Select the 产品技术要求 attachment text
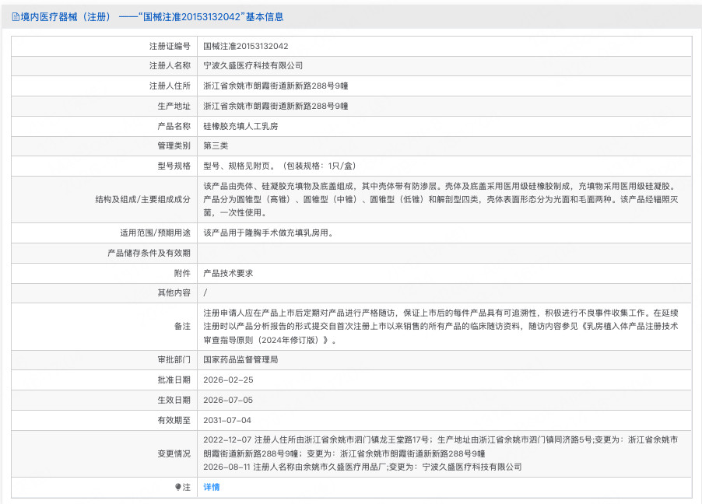This screenshot has height=504, width=702. [x=228, y=273]
